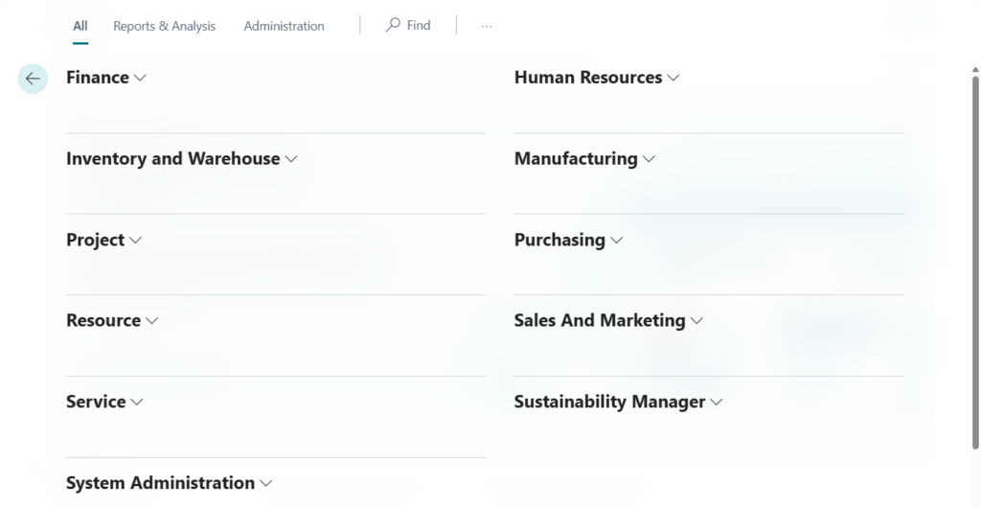Click the scrollbar up arrow
Image resolution: width=981 pixels, height=508 pixels.
974,71
